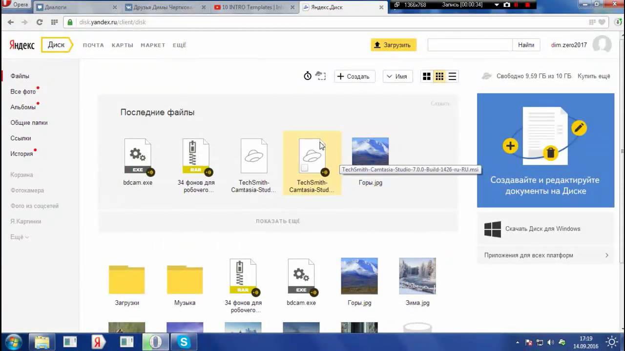Open Фото из соцсетей in sidebar

click(x=34, y=206)
